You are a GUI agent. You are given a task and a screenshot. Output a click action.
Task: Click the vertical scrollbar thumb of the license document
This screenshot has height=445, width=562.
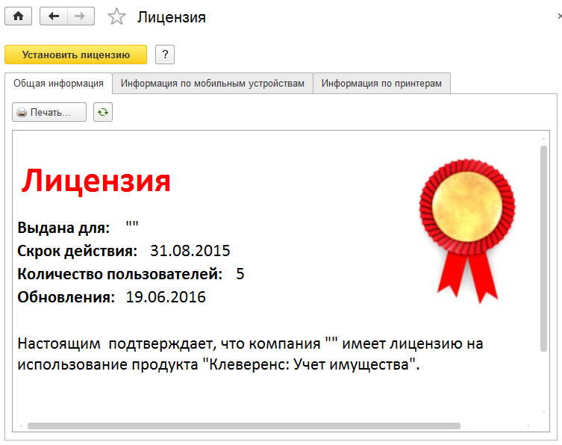point(544,248)
